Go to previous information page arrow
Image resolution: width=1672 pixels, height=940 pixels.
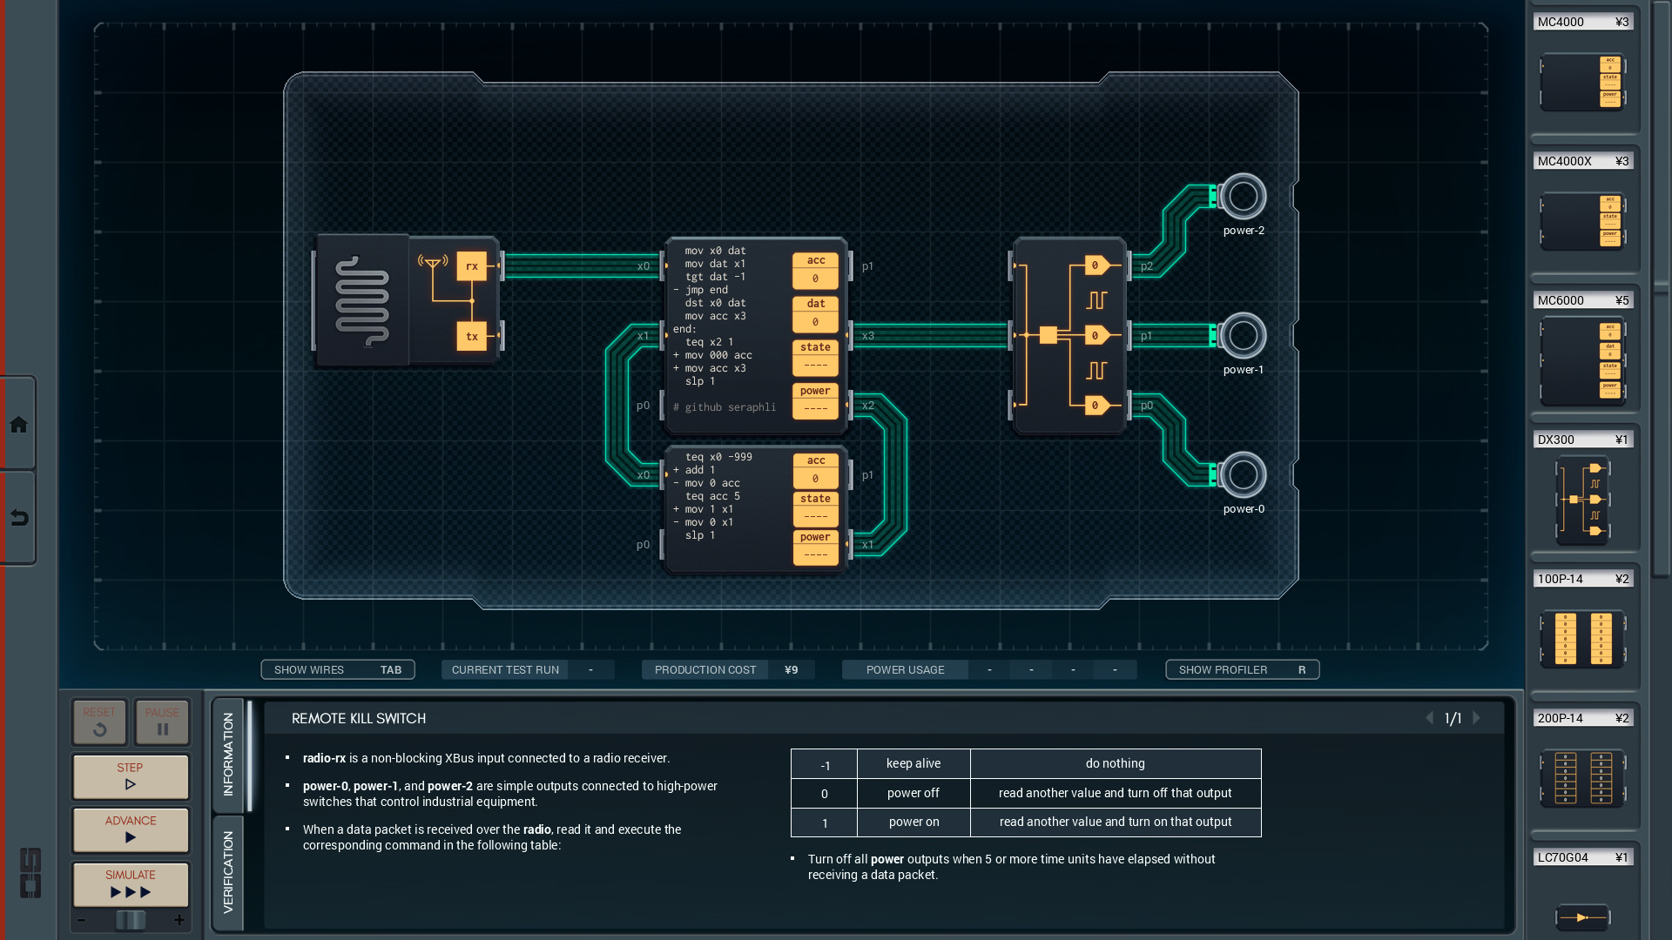point(1429,718)
